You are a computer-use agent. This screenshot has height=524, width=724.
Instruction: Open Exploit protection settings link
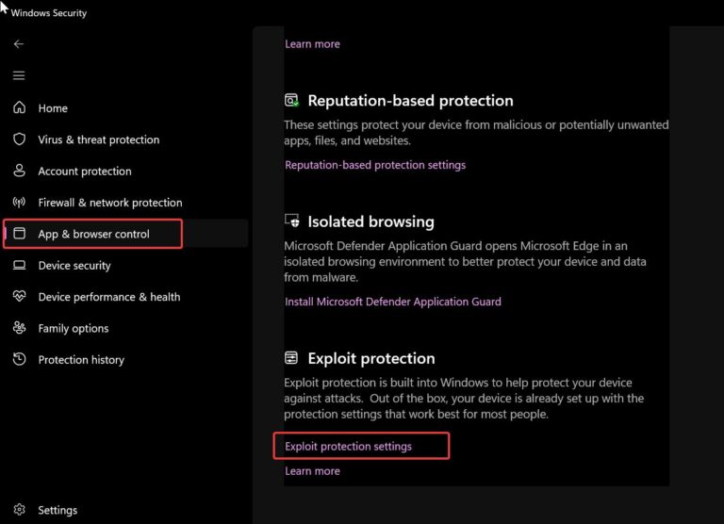349,446
